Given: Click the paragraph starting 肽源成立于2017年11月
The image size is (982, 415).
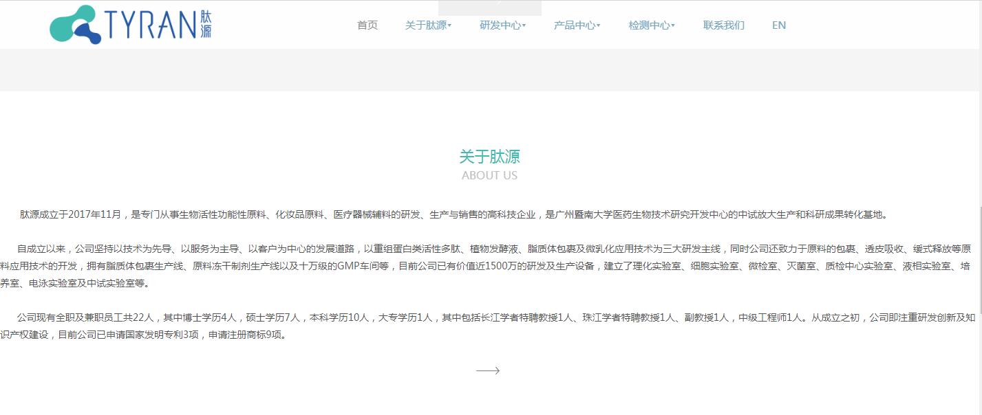Looking at the screenshot, I should 454,214.
